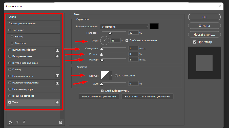This screenshot has width=229, height=128.
Task: Enable the Тиснение checkbox
Action: [x=10, y=30]
